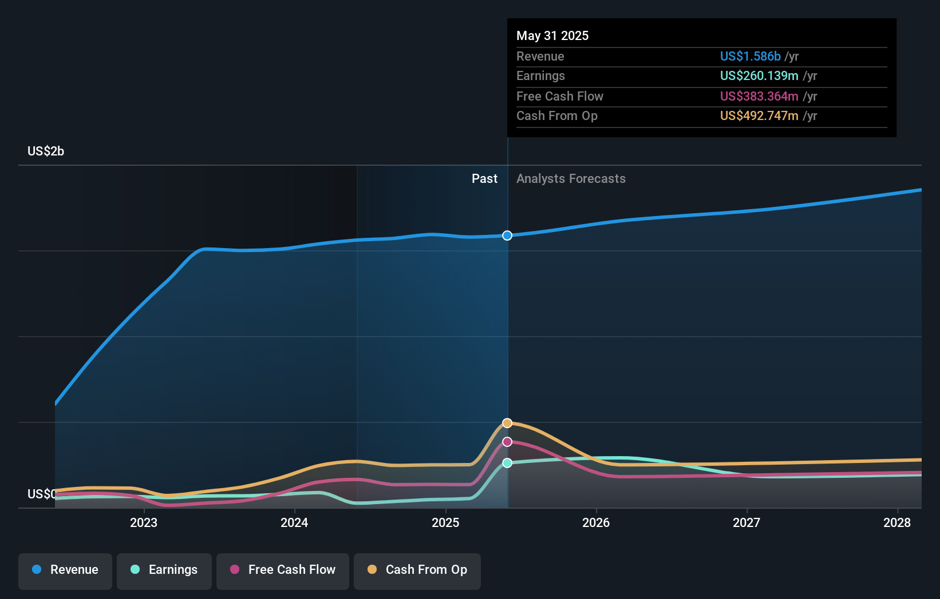Click the Revenue row label in tooltip
This screenshot has height=599, width=940.
pyautogui.click(x=540, y=56)
